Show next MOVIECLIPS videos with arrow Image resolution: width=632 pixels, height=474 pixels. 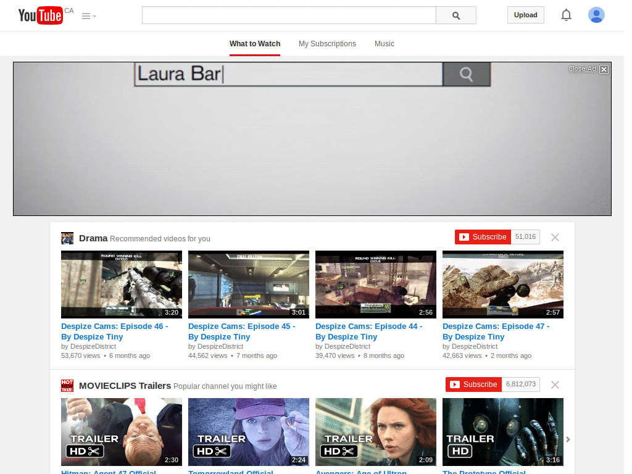[x=568, y=439]
